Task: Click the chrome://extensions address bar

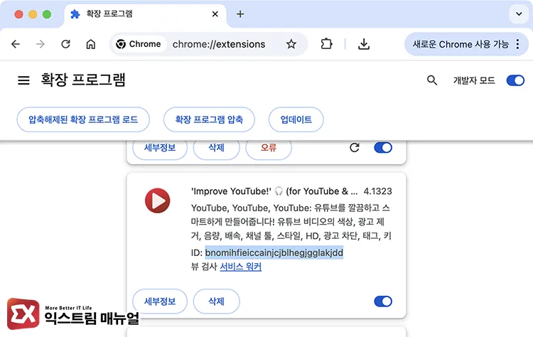Action: tap(219, 44)
